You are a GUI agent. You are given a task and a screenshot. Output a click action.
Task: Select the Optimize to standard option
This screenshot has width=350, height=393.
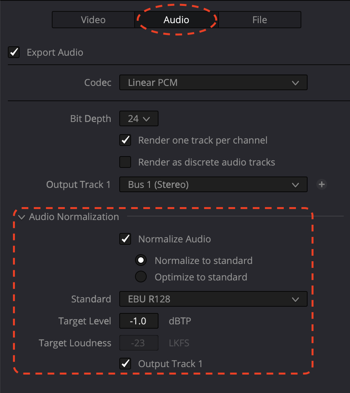coord(141,277)
